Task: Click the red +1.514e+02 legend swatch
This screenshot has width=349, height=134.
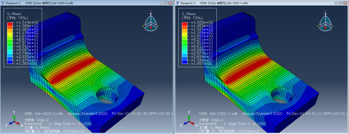Action: pos(10,24)
